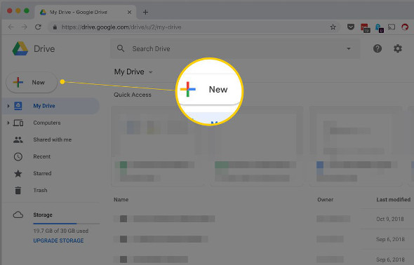Click the Cast screen icon

point(392,27)
